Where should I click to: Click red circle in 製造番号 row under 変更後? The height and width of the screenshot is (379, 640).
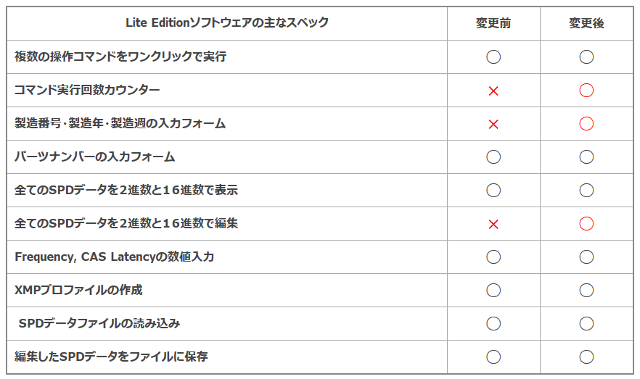point(586,123)
